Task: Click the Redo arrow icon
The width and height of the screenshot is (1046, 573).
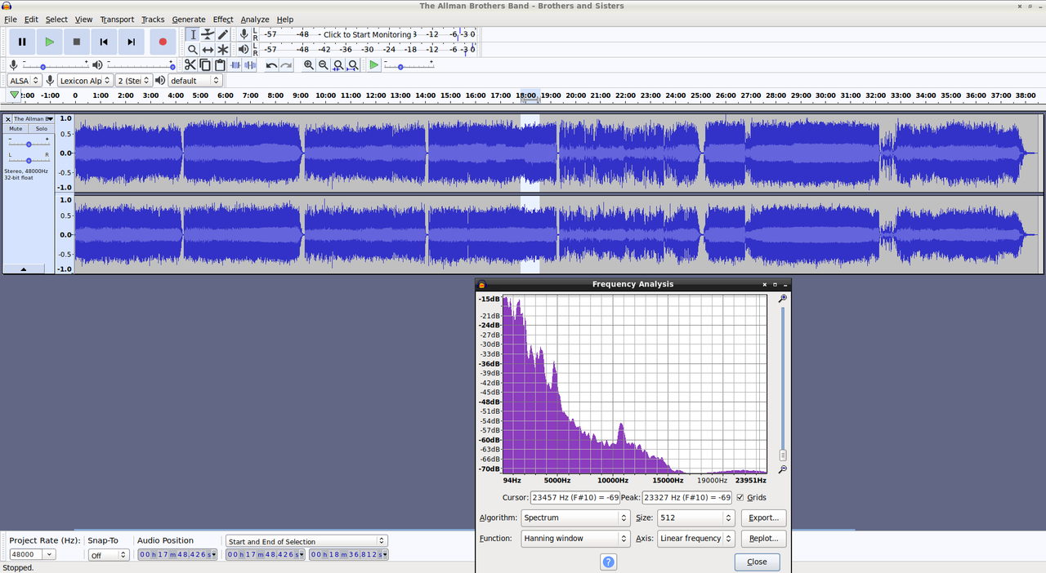Action: click(x=286, y=65)
